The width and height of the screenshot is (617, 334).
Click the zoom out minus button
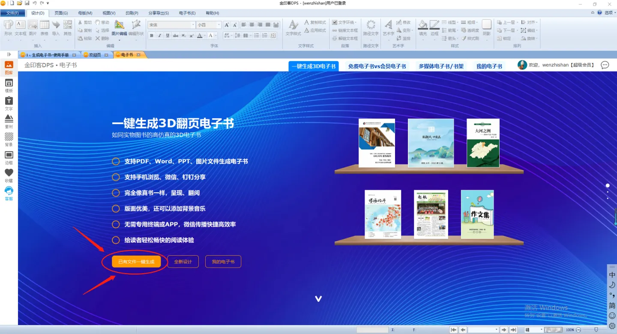coord(578,330)
